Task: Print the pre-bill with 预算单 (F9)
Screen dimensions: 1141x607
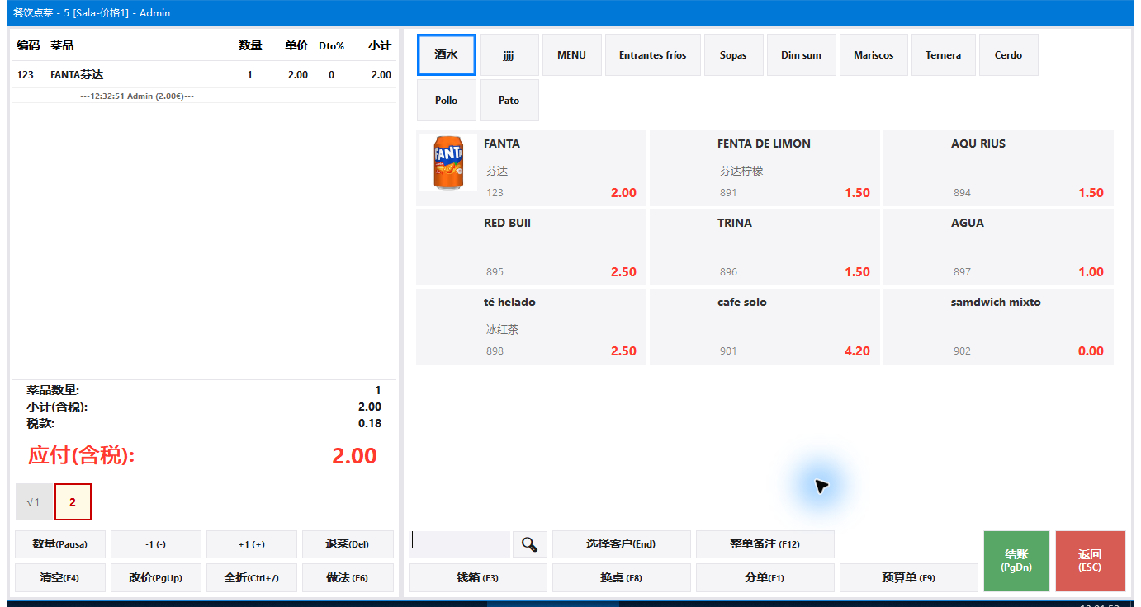Action: point(908,578)
